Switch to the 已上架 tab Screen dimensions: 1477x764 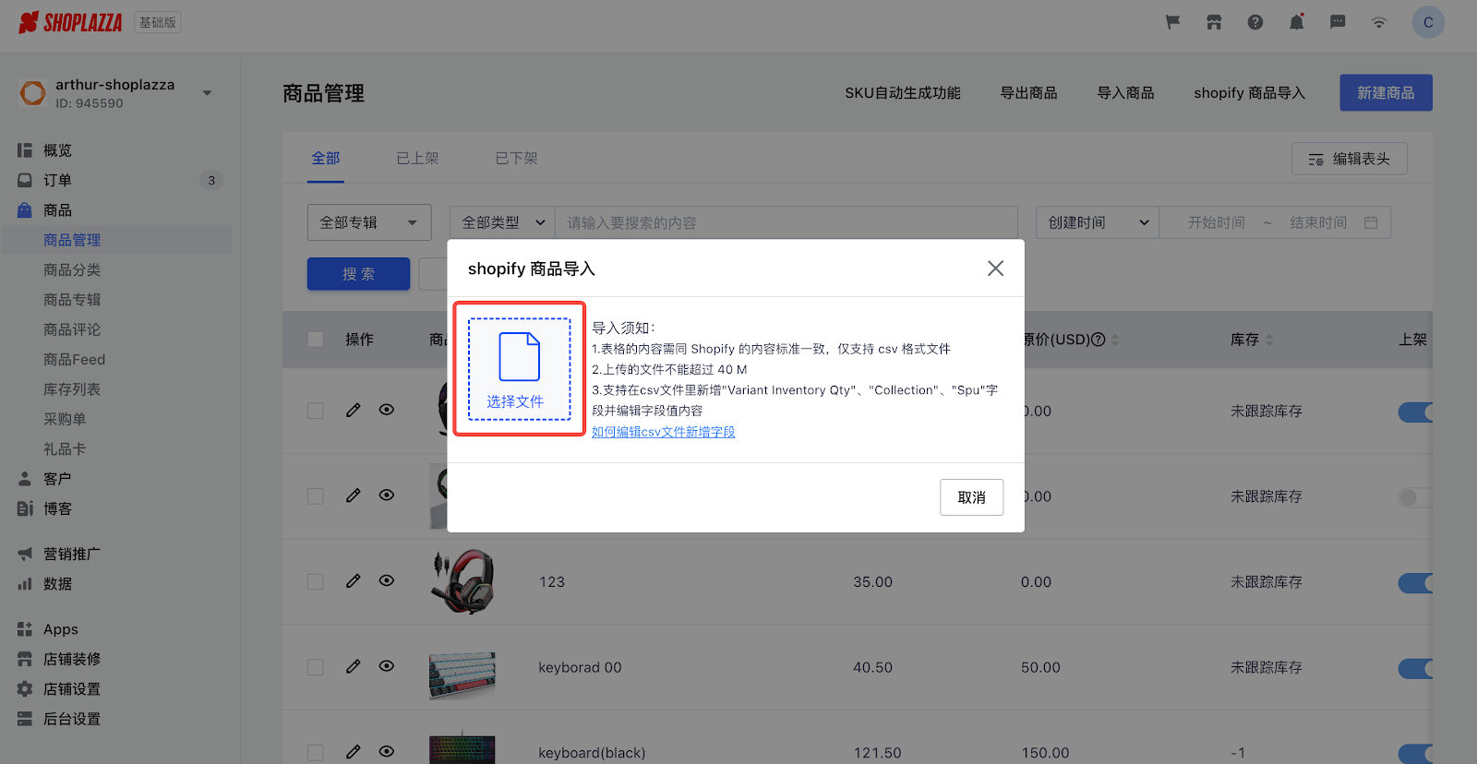(417, 159)
